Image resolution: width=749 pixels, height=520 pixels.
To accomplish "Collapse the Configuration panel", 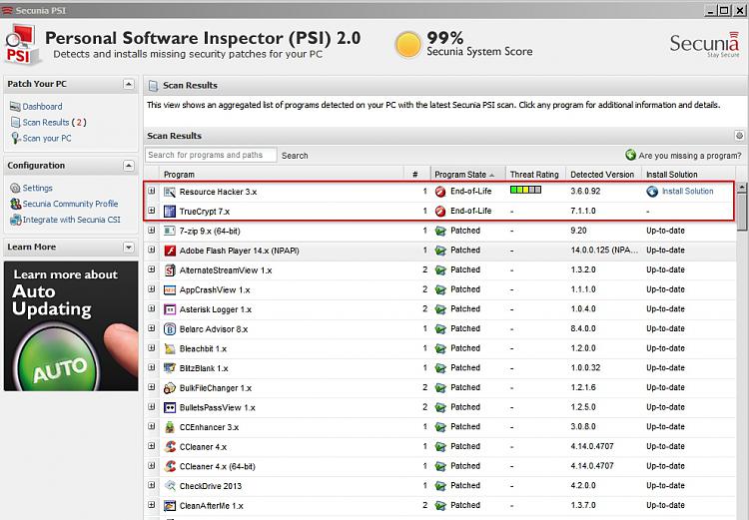I will coord(128,166).
